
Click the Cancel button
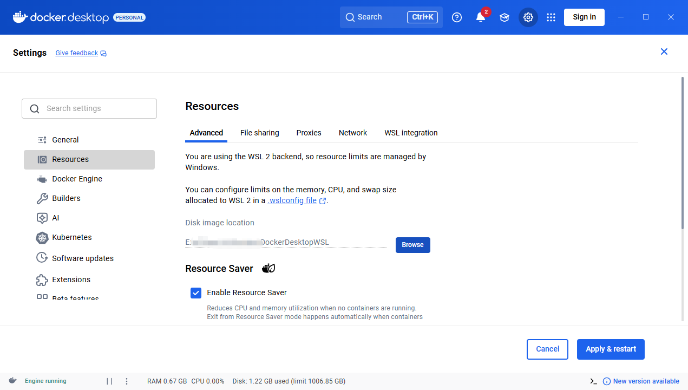click(547, 349)
